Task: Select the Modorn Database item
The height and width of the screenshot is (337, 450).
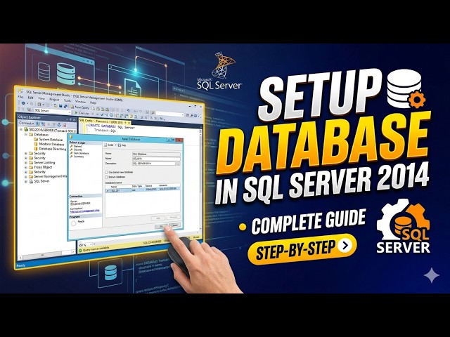Action: pyautogui.click(x=49, y=144)
